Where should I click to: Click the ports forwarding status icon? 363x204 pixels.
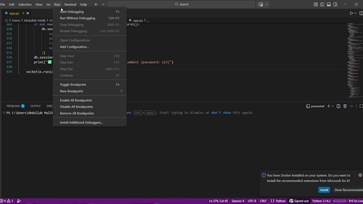pyautogui.click(x=19, y=201)
